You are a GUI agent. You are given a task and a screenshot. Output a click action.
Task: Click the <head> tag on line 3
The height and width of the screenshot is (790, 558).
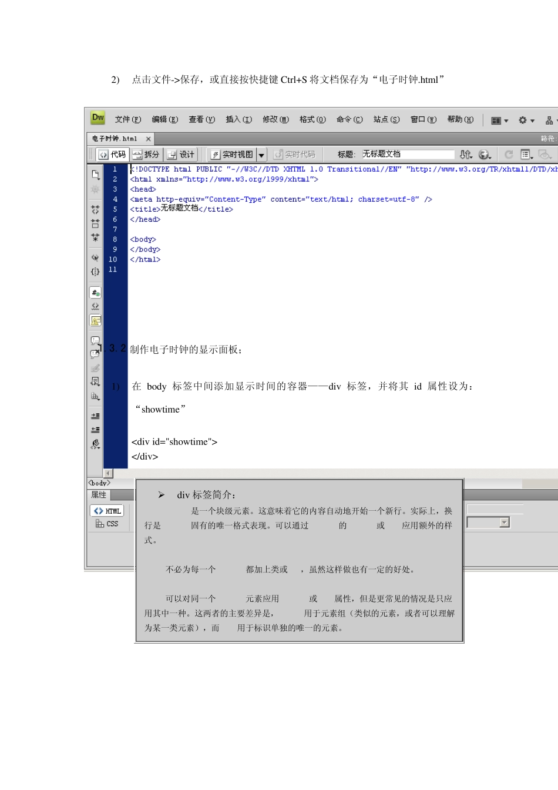coord(143,189)
